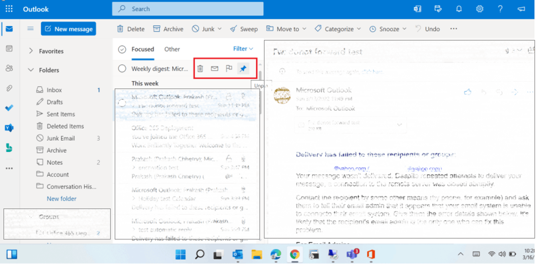Run Sweep on the inbox
This screenshot has width=537, height=264.
pyautogui.click(x=244, y=28)
